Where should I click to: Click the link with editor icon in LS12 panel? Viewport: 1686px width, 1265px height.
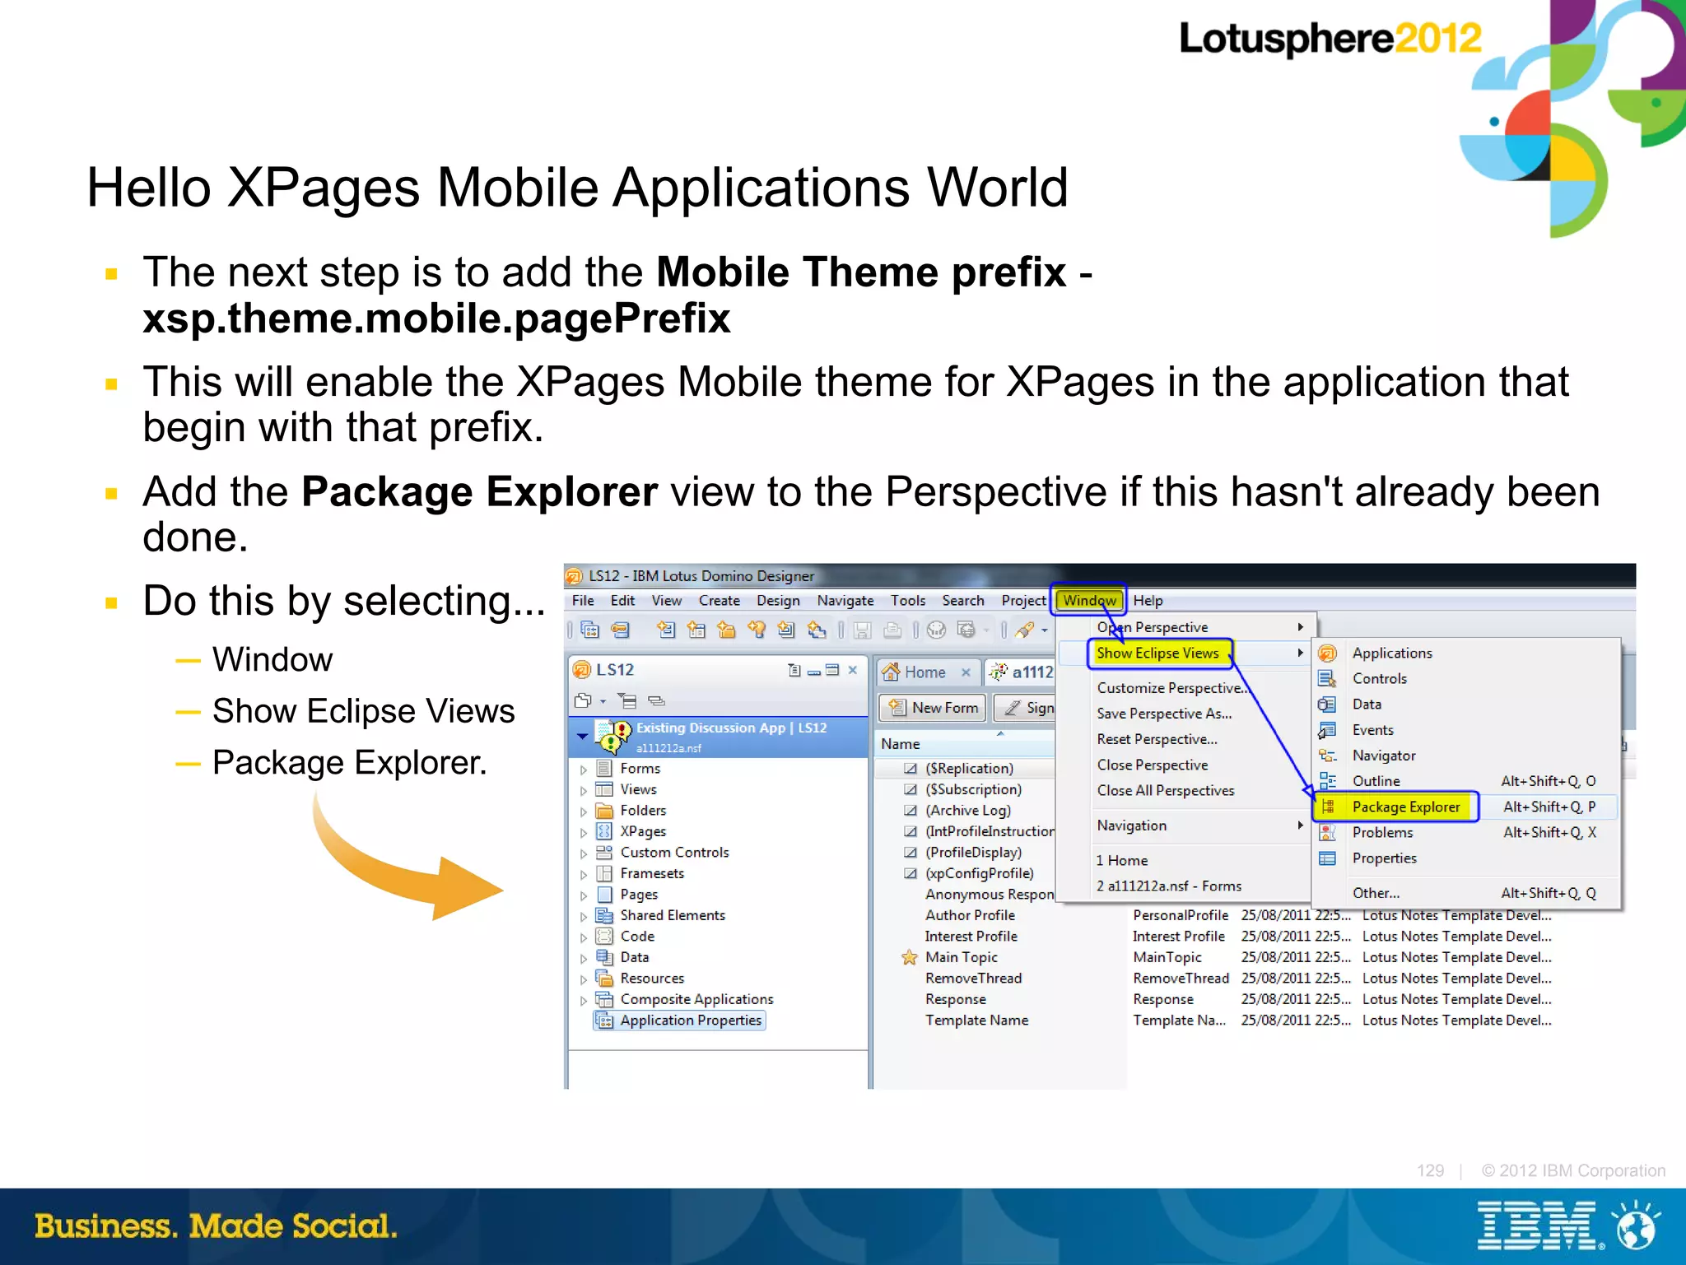pos(656,701)
